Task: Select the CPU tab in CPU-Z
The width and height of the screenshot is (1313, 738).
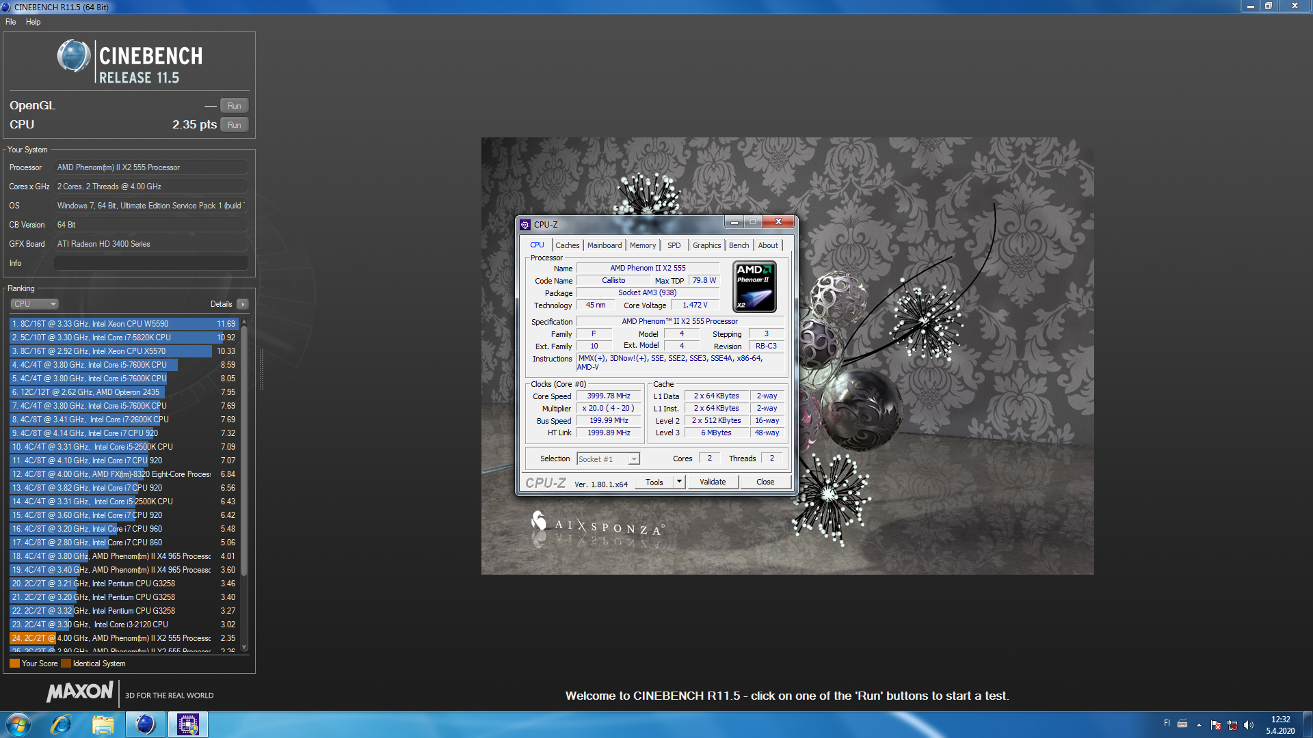Action: (x=538, y=245)
